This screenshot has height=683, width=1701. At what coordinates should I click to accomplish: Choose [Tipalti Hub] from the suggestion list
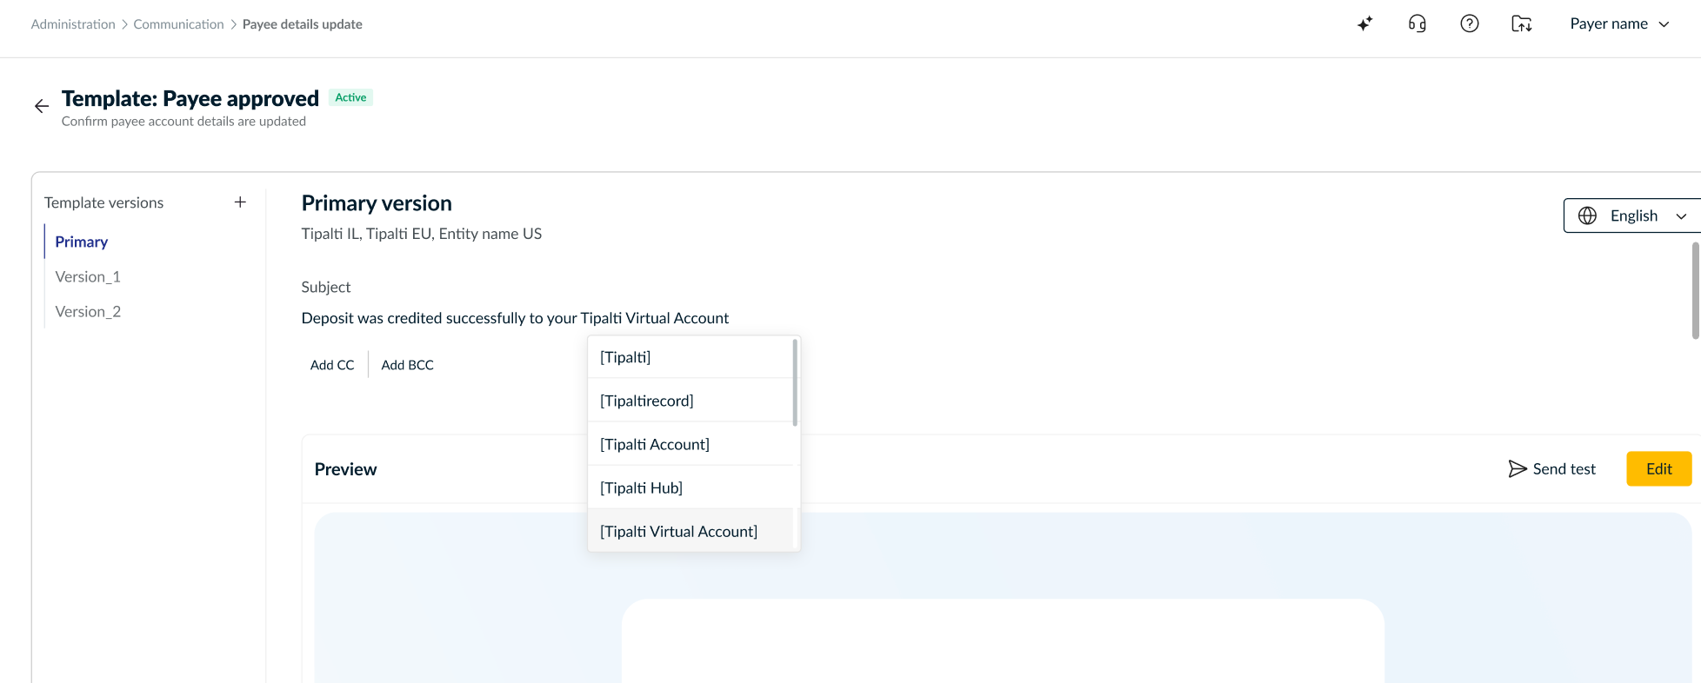(690, 487)
